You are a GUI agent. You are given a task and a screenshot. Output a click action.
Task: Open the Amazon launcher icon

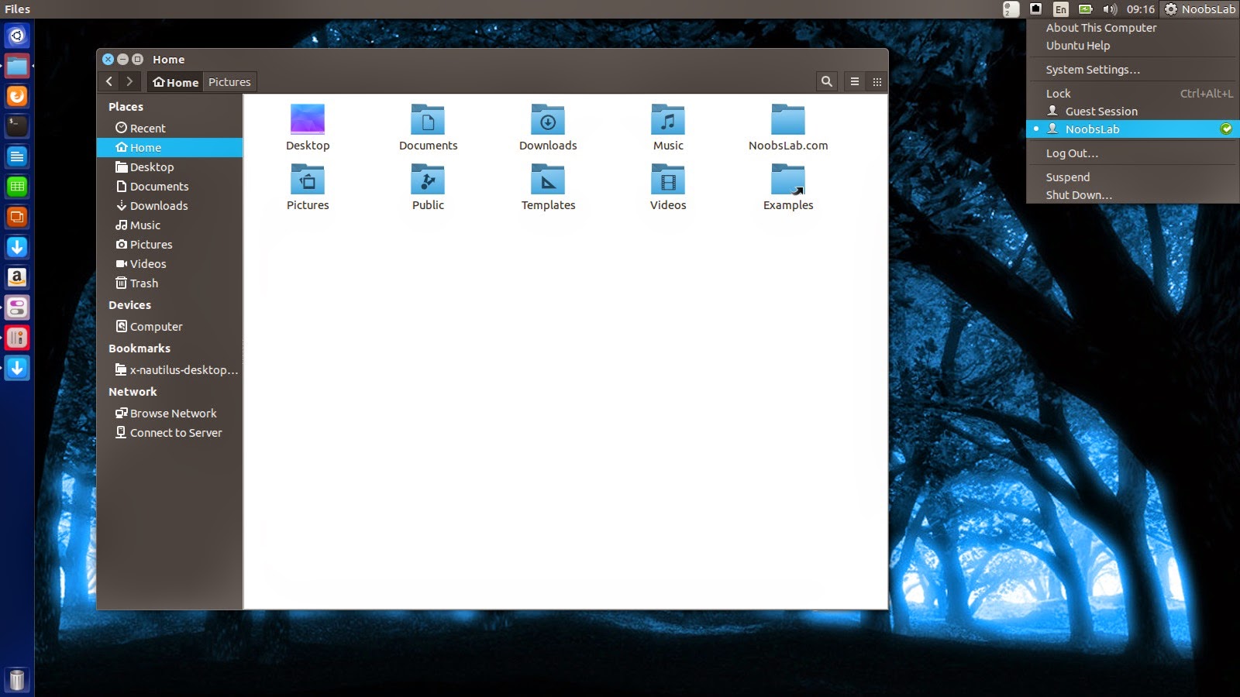point(17,277)
